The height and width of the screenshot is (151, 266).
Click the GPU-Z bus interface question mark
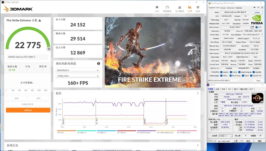tap(262, 35)
